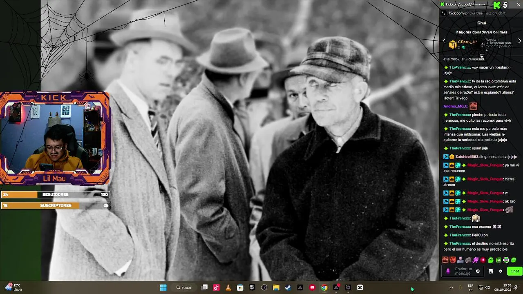Viewport: 523px width, 294px height.
Task: Switch ESP keyboard language indicator
Action: tap(471, 287)
